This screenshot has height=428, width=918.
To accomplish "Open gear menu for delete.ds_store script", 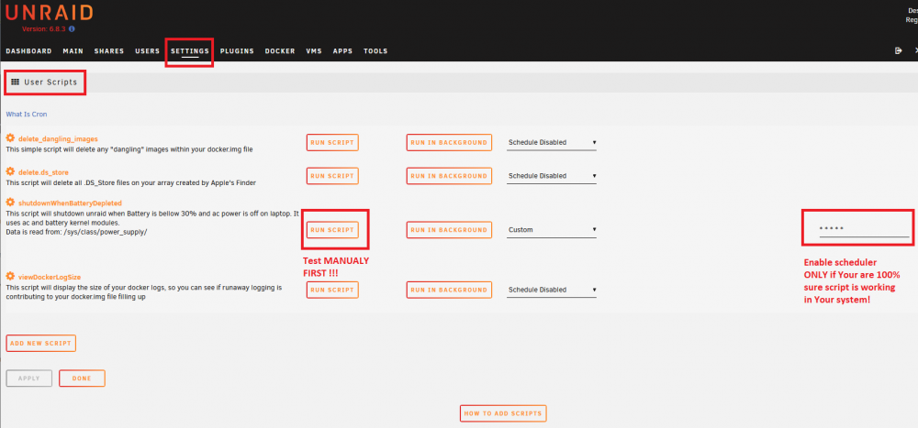I will (x=10, y=171).
